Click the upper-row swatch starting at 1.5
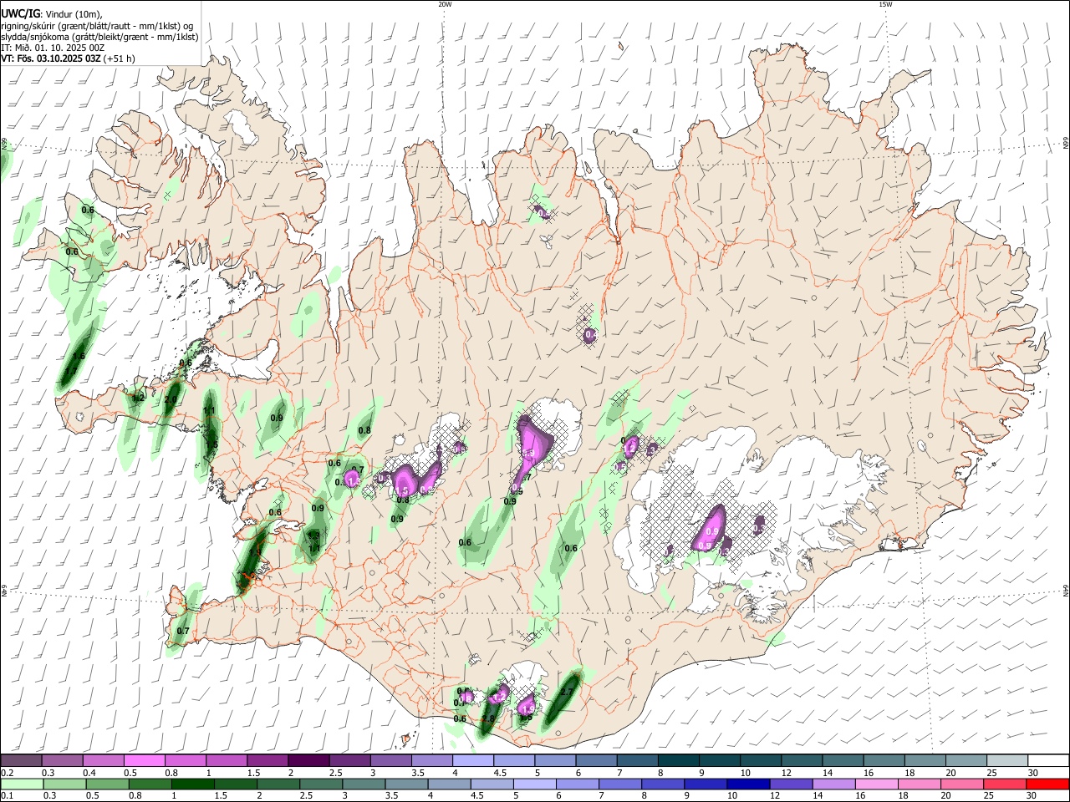Image resolution: width=1070 pixels, height=802 pixels. click(267, 760)
